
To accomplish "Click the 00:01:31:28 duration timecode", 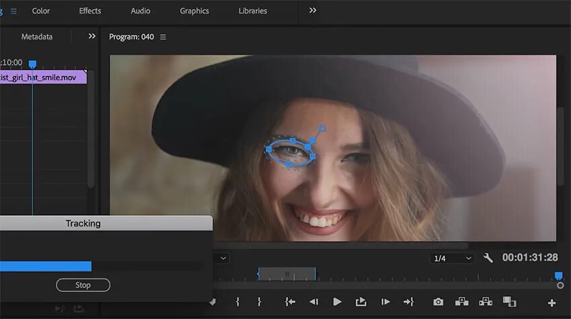I will (530, 257).
